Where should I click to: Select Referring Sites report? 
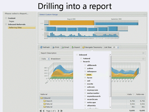click(x=22, y=27)
